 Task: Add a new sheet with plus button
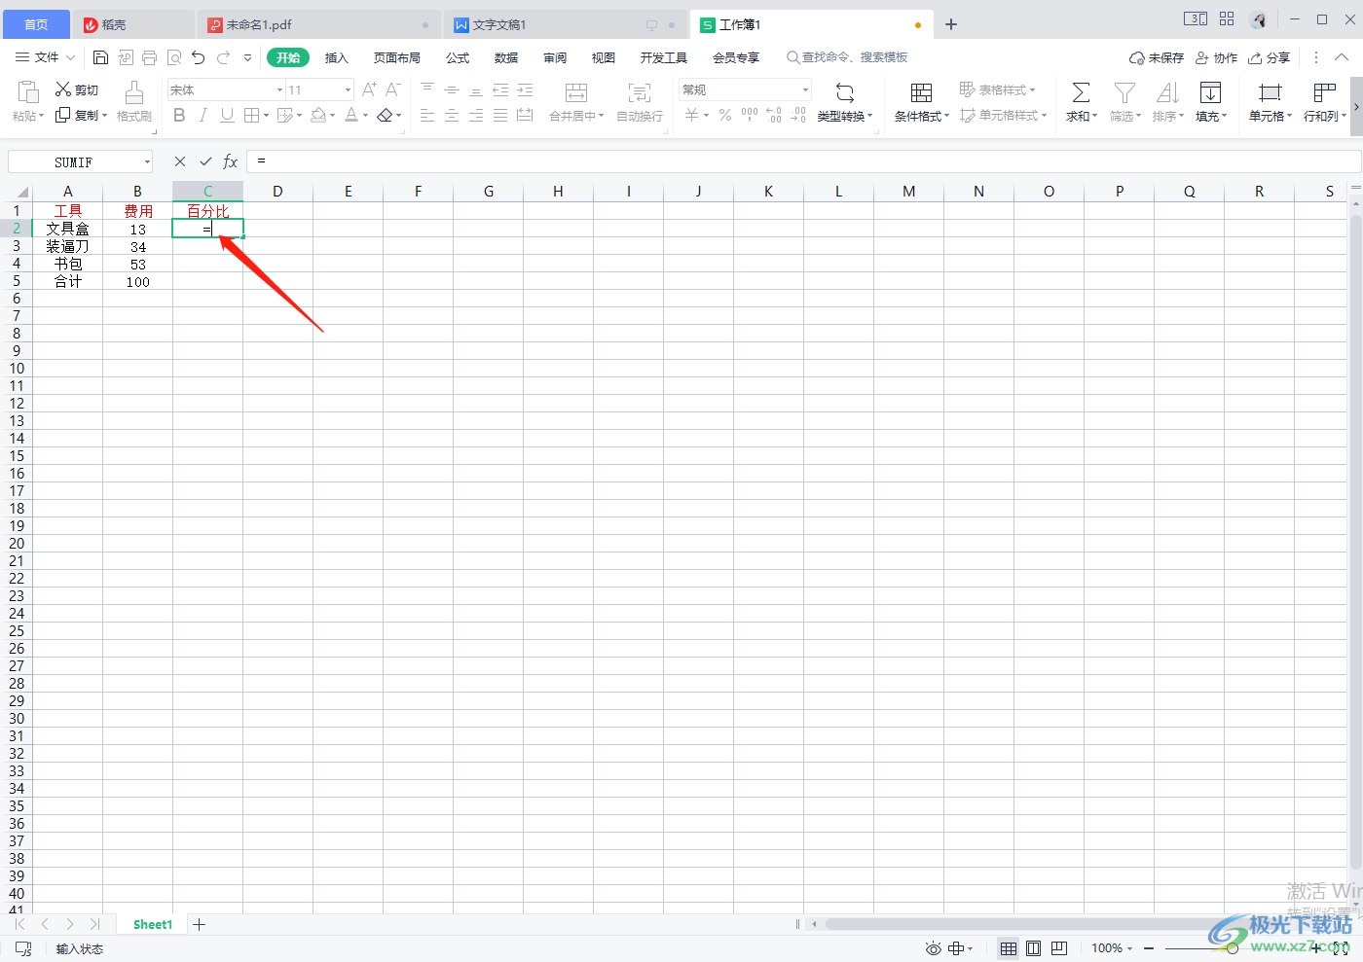(200, 924)
